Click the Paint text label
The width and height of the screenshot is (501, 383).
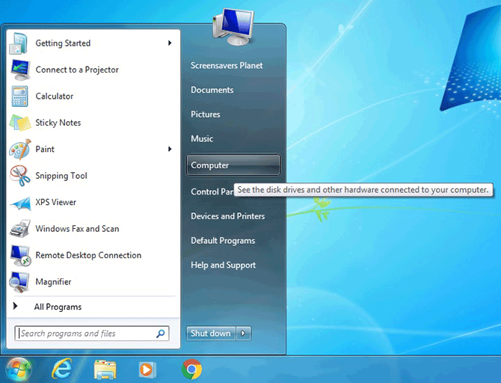45,150
